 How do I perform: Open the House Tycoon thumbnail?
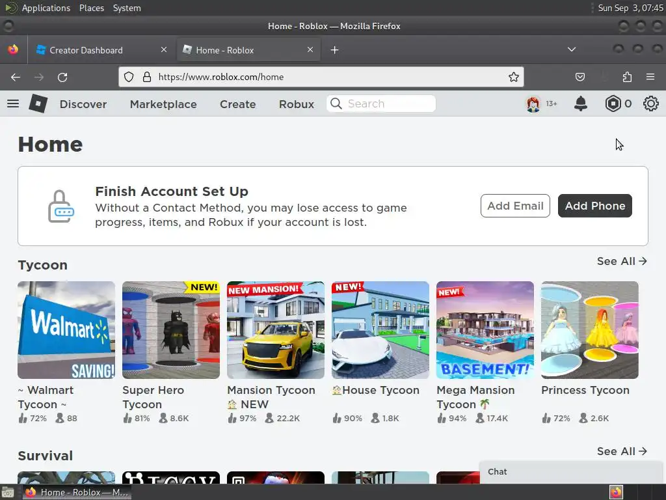tap(380, 330)
